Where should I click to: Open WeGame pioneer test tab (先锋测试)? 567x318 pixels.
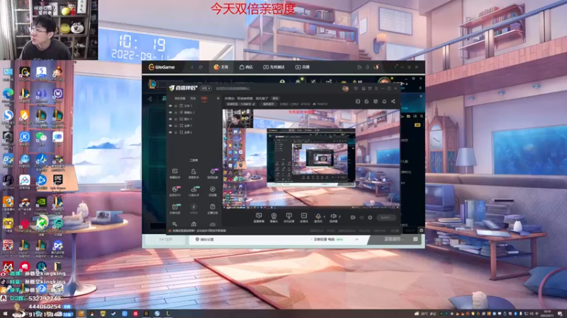274,67
